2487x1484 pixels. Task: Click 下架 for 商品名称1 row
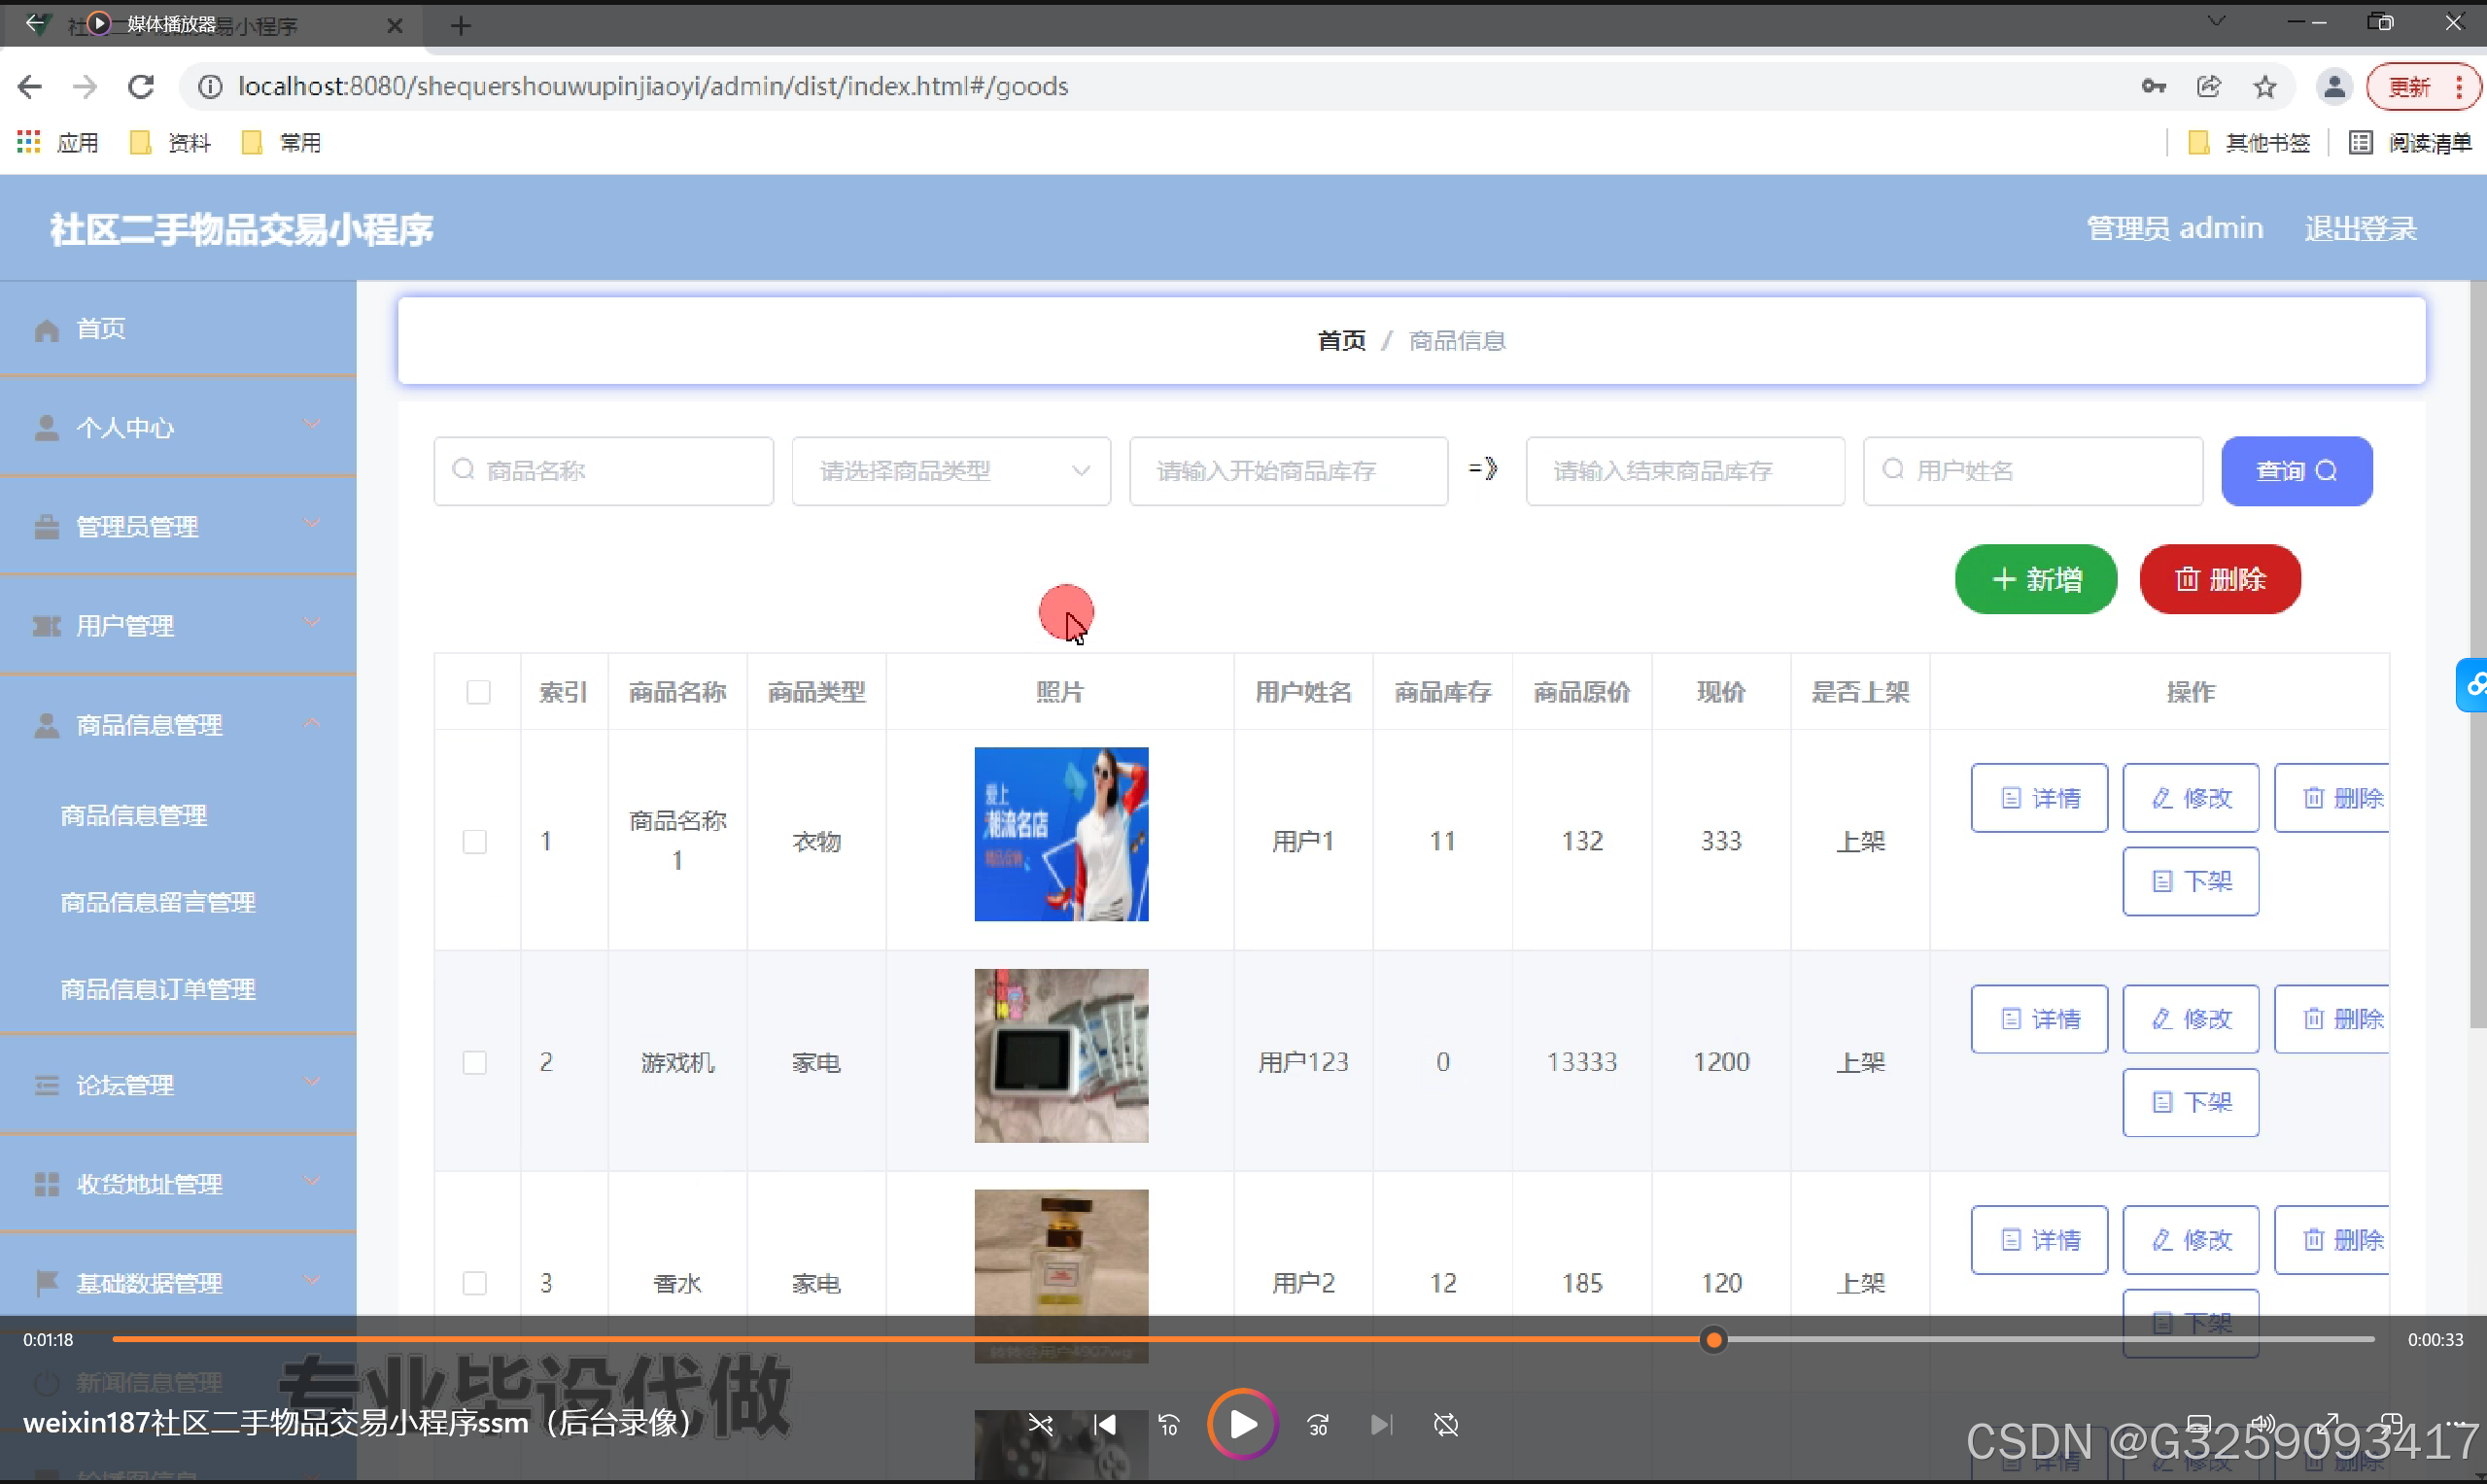pyautogui.click(x=2190, y=881)
